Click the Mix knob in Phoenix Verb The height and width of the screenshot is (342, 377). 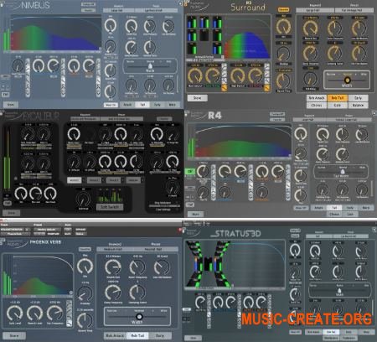pos(85,267)
